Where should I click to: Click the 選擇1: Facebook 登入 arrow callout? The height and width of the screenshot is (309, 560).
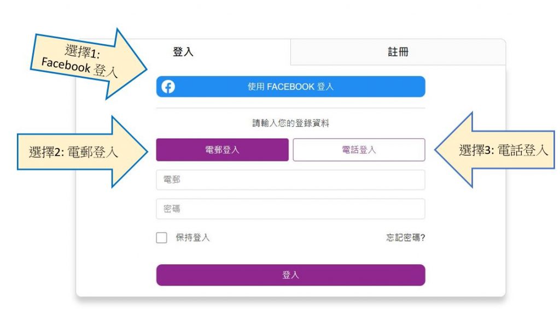(89, 63)
